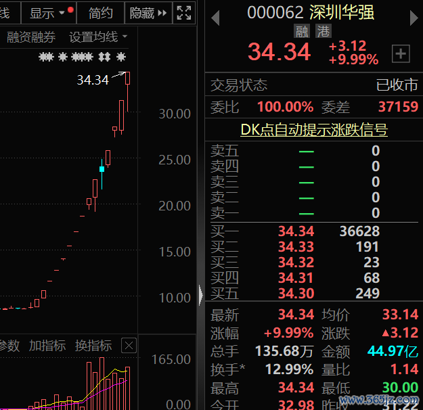Switch to 简约 simple view
This screenshot has width=423, height=410.
pos(100,13)
